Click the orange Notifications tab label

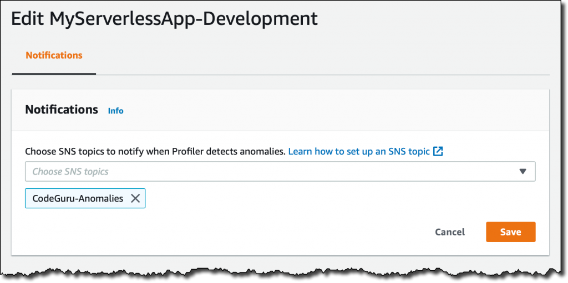tap(54, 55)
